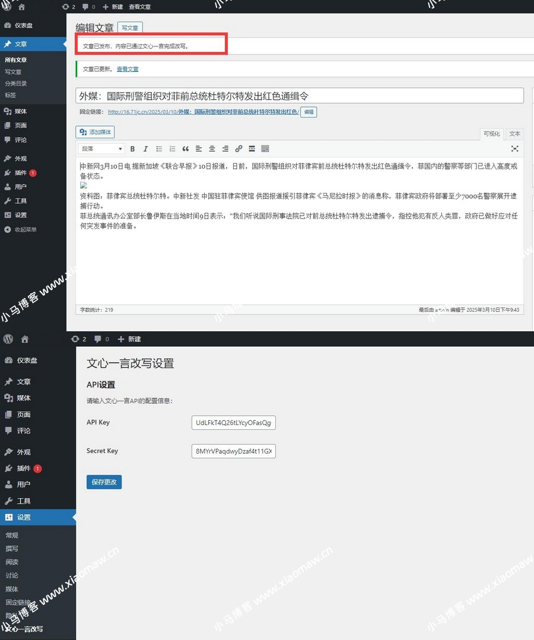Viewport: 534px width, 640px height.
Task: Open 标签 in the sidebar submenu
Action: (x=10, y=95)
